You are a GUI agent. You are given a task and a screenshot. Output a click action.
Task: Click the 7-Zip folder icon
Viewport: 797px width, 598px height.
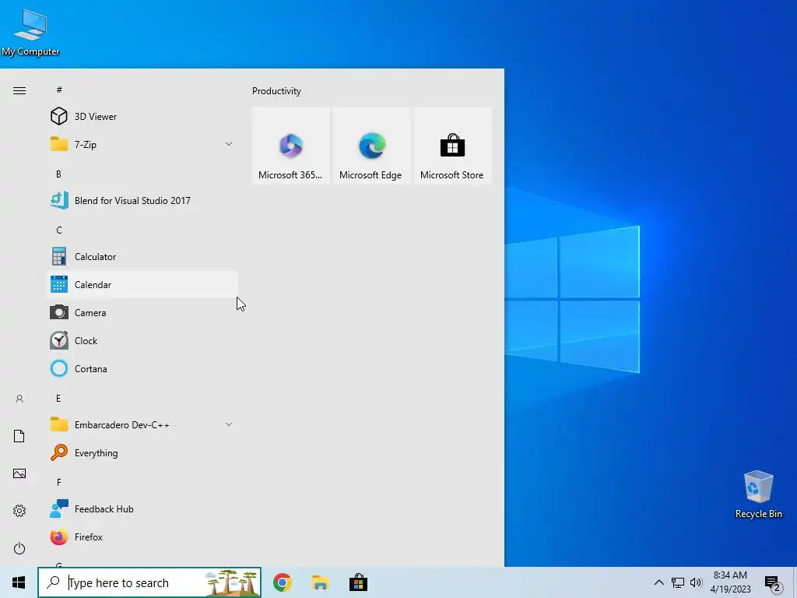(x=59, y=144)
